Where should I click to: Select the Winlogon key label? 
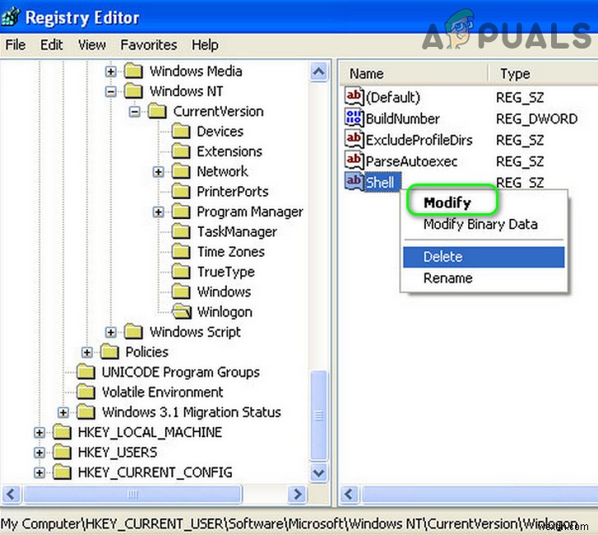coord(225,312)
